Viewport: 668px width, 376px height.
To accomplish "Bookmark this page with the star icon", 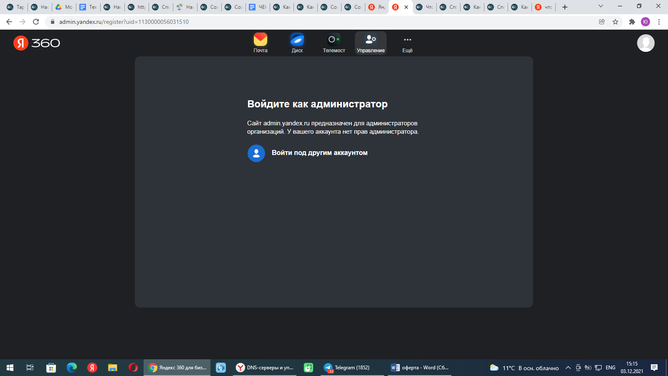I will point(615,22).
